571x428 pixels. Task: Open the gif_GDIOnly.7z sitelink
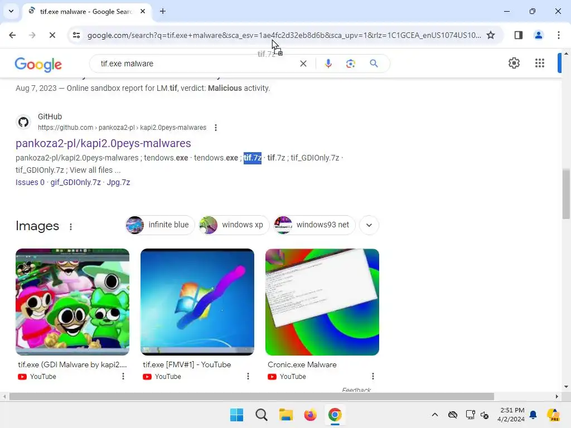click(x=75, y=182)
